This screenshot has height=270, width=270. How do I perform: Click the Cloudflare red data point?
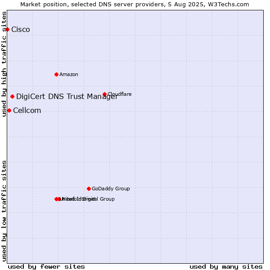tap(104, 94)
